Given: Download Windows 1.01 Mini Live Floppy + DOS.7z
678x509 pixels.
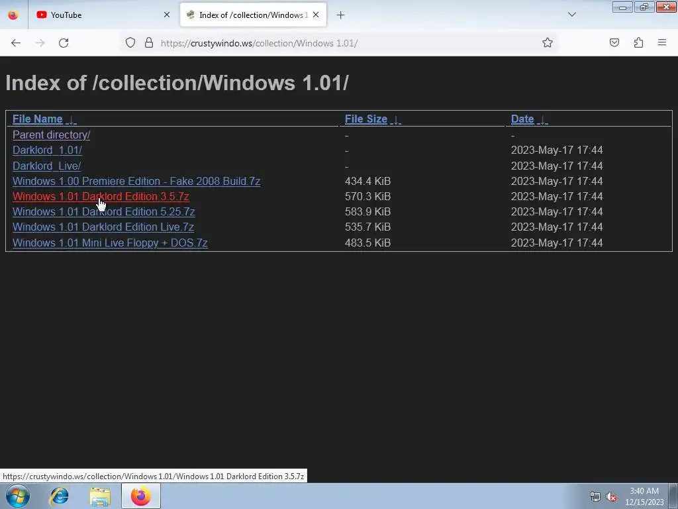Looking at the screenshot, I should [x=110, y=243].
